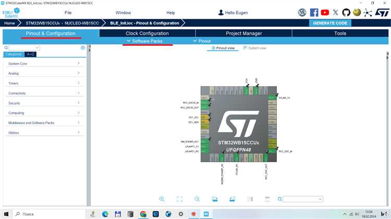The width and height of the screenshot is (391, 219).
Task: Click the fit-to-screen best view icon
Action: pyautogui.click(x=179, y=199)
